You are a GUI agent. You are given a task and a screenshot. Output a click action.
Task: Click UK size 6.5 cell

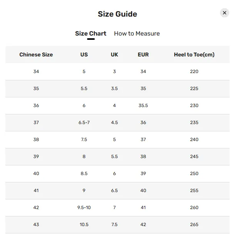[x=114, y=191]
